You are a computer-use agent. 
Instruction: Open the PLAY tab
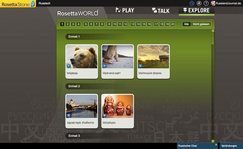point(125,10)
